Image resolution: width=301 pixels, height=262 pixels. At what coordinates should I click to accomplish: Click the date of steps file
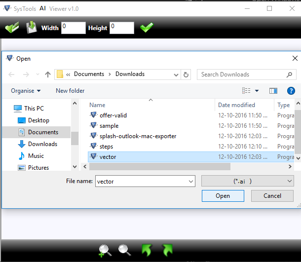tap(243, 147)
